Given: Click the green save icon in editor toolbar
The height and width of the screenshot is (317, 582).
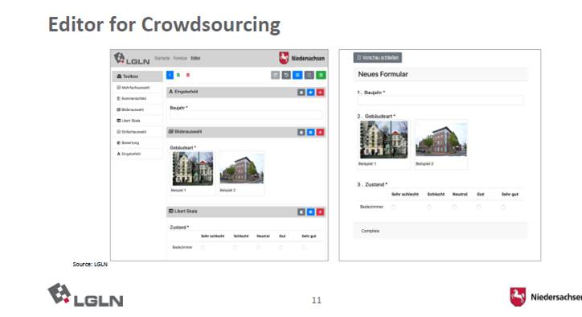Looking at the screenshot, I should pos(321,75).
